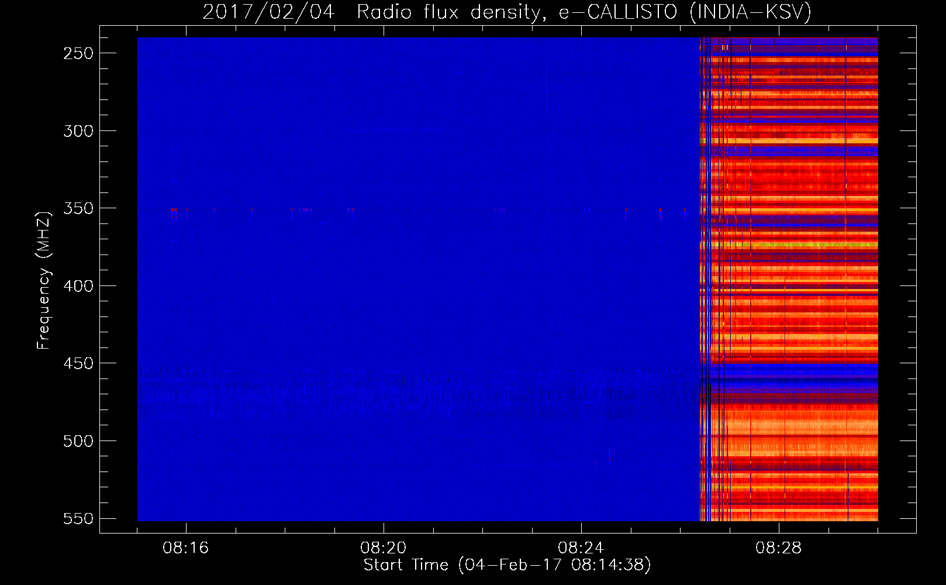This screenshot has width=946, height=585.
Task: Select the 350 frequency tick label
Action: pyautogui.click(x=78, y=208)
